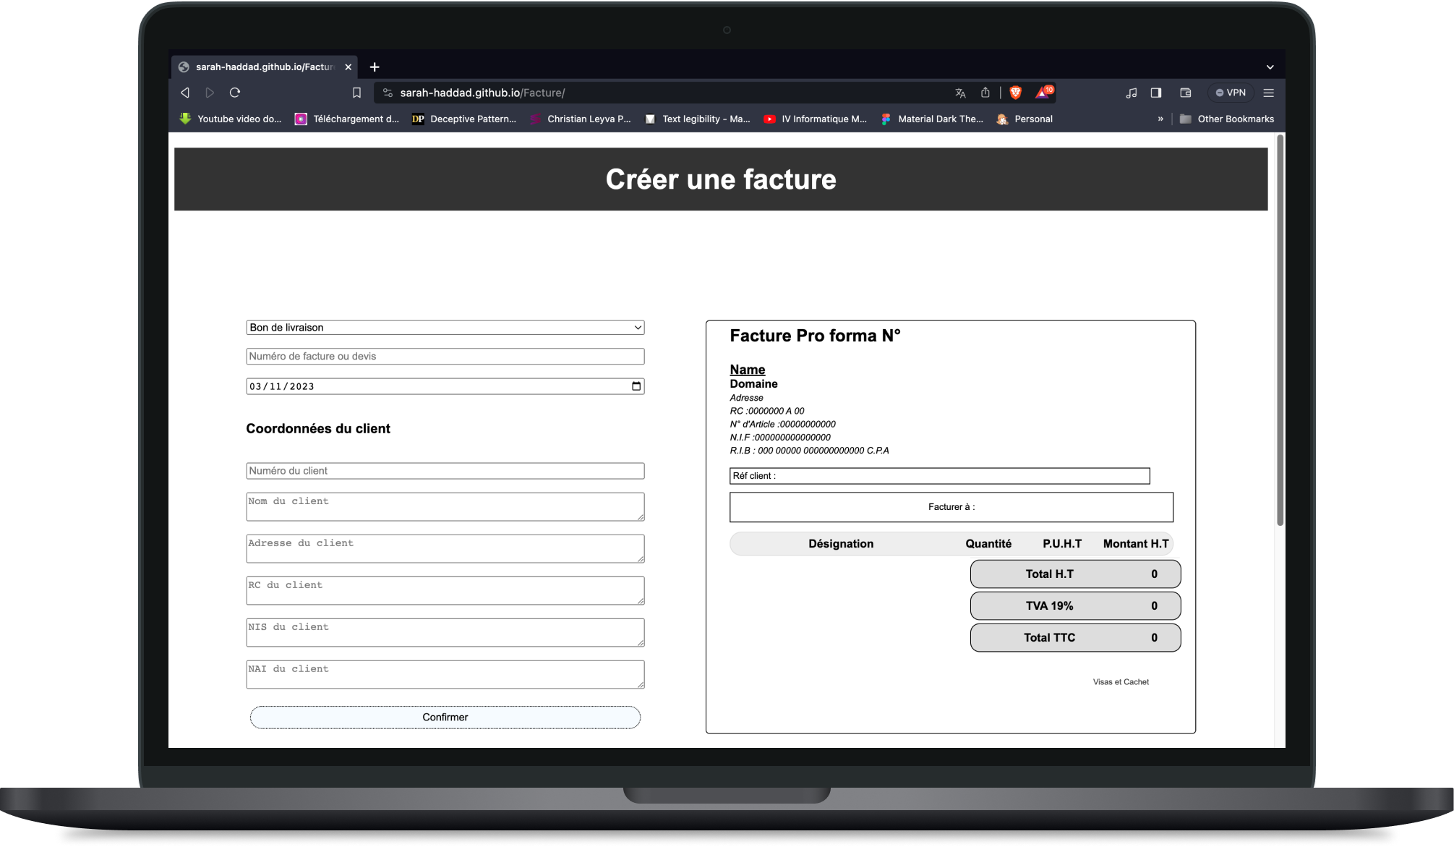Open 'Deceptive Pattern...' bookmark
This screenshot has height=847, width=1454.
464,119
